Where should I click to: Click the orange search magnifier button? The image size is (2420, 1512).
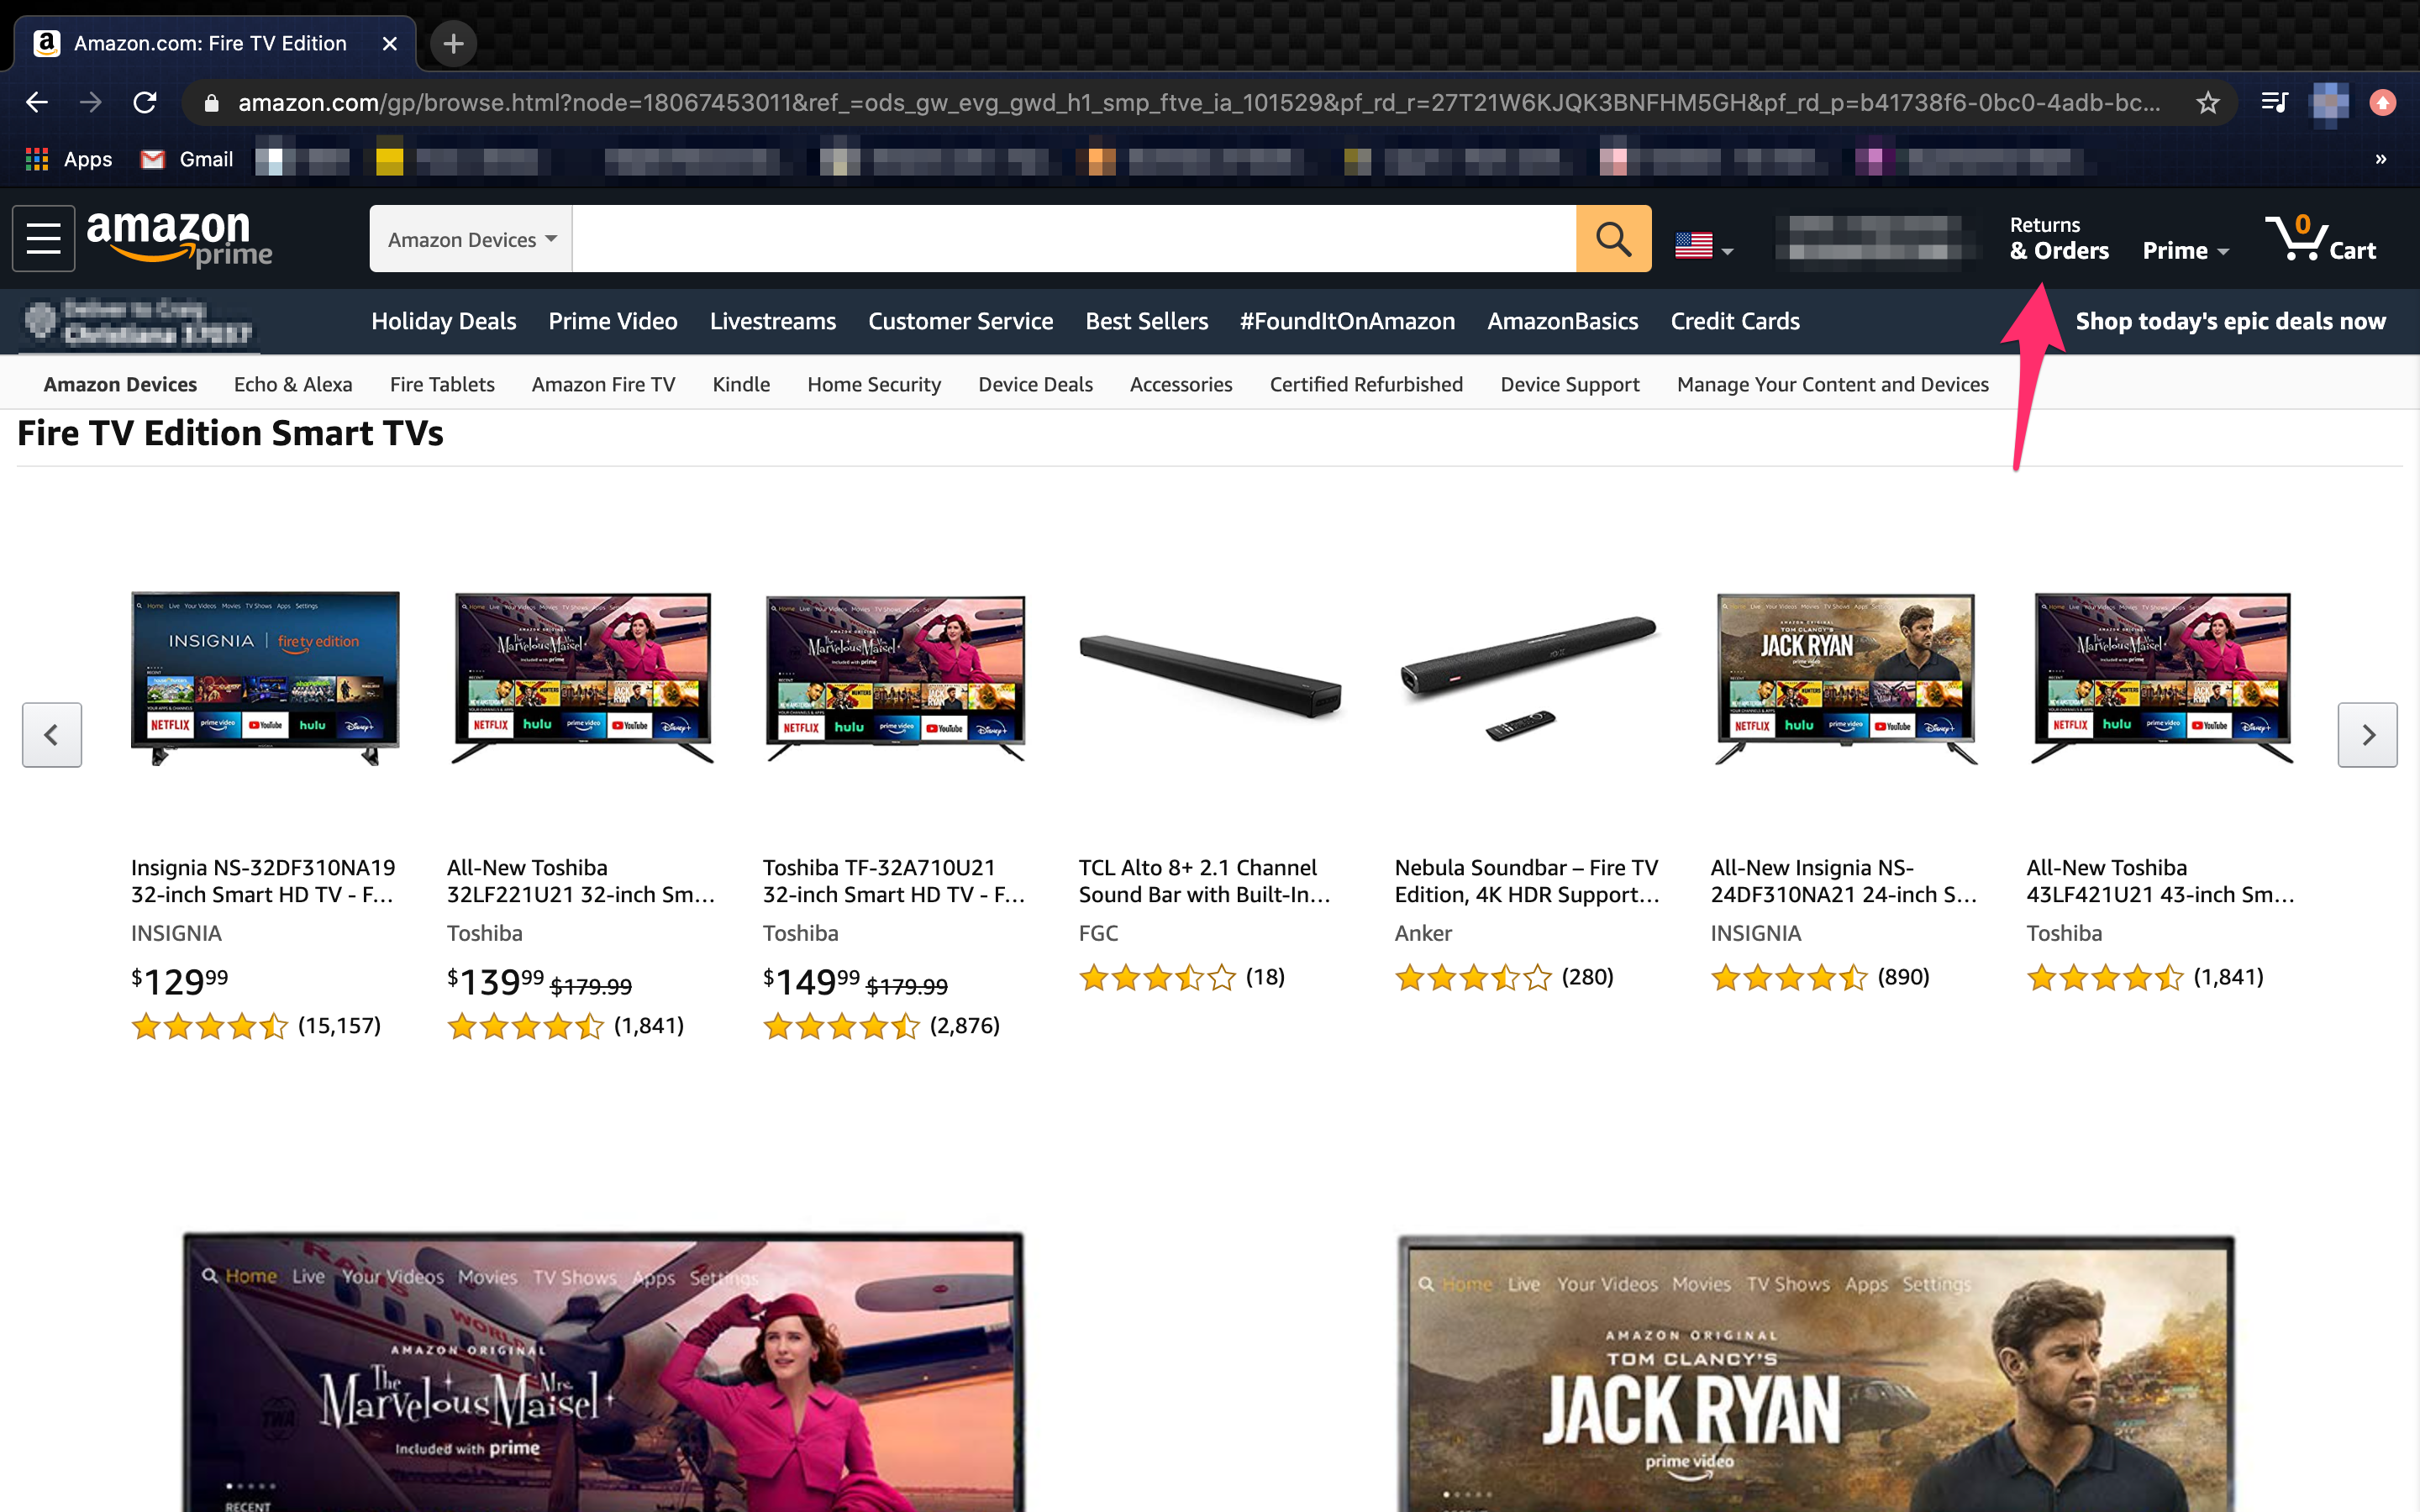pos(1613,238)
